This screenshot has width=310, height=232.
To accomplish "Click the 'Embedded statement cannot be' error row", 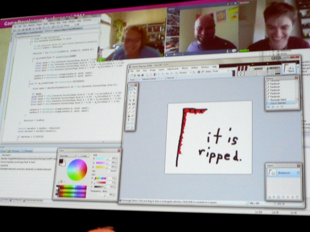I will click(x=26, y=169).
